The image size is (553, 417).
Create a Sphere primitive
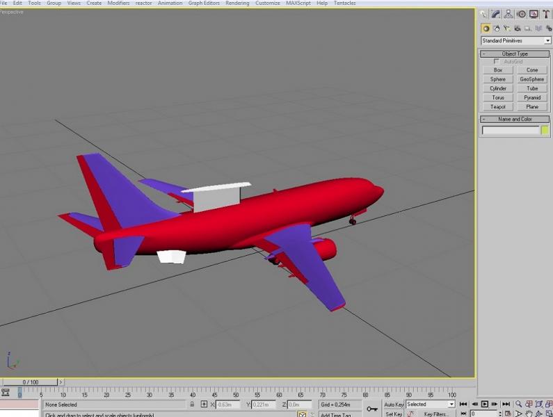[498, 79]
